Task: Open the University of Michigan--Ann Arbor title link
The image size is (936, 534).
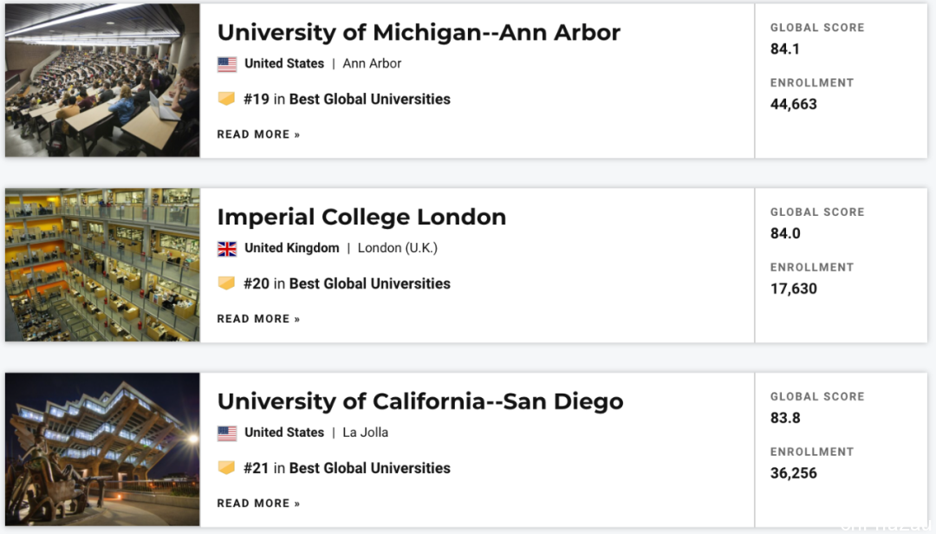Action: click(x=419, y=32)
